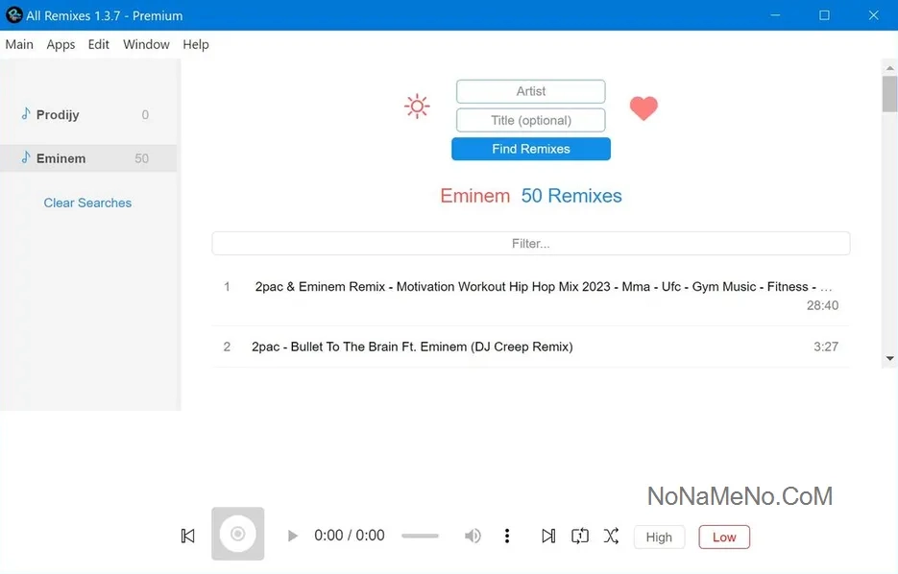
Task: Toggle the sun light/dark theme icon
Action: click(417, 107)
